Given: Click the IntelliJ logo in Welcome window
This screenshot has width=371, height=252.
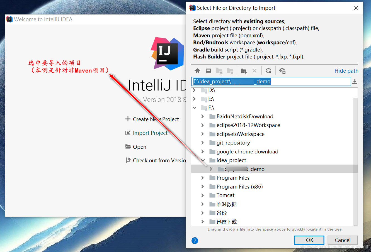Looking at the screenshot, I should pyautogui.click(x=167, y=53).
